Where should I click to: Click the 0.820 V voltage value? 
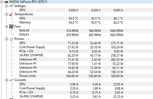click(96, 10)
